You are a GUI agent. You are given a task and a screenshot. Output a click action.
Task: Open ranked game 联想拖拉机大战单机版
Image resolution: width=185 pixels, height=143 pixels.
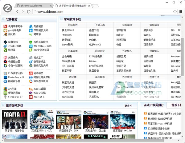(160, 118)
